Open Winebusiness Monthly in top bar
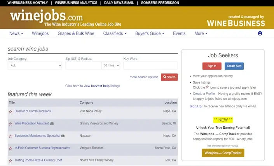Viewport: 274px width, 166px height. pos(28,3)
